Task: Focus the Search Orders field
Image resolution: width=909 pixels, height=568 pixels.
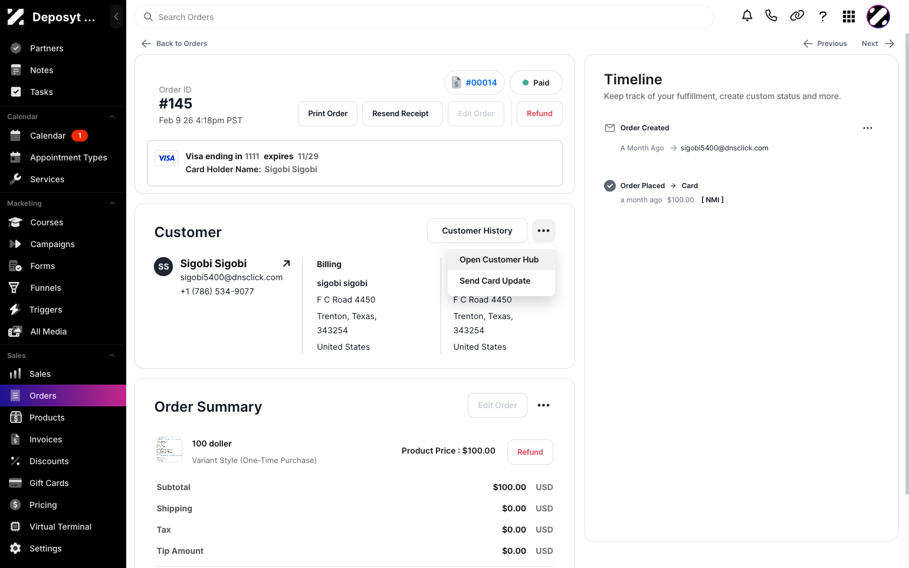Action: [424, 17]
